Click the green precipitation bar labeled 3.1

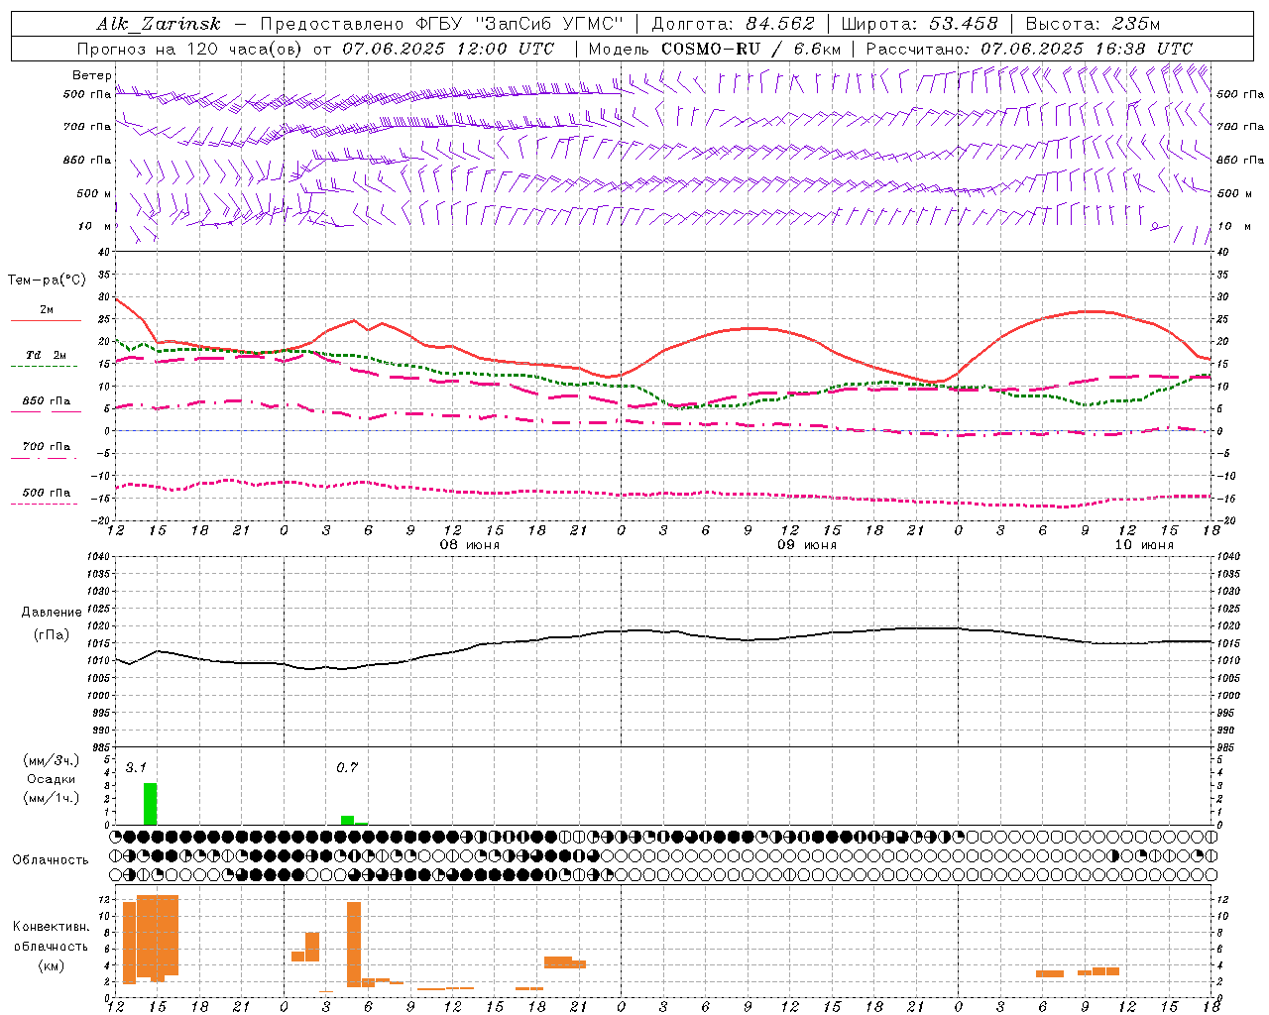[150, 804]
